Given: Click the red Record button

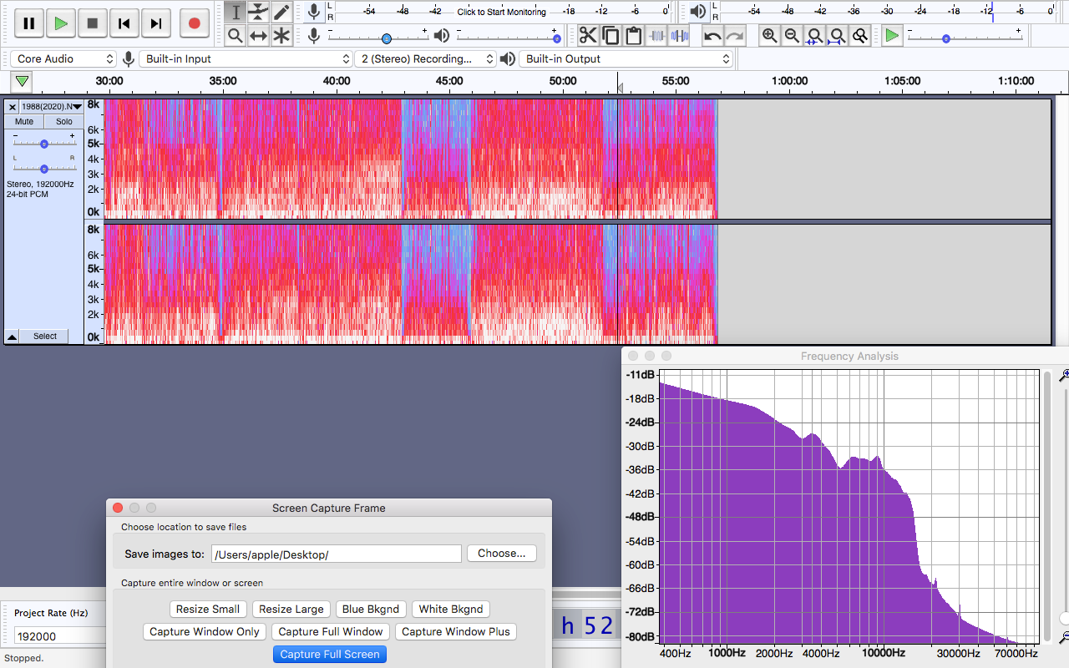Looking at the screenshot, I should pyautogui.click(x=194, y=23).
